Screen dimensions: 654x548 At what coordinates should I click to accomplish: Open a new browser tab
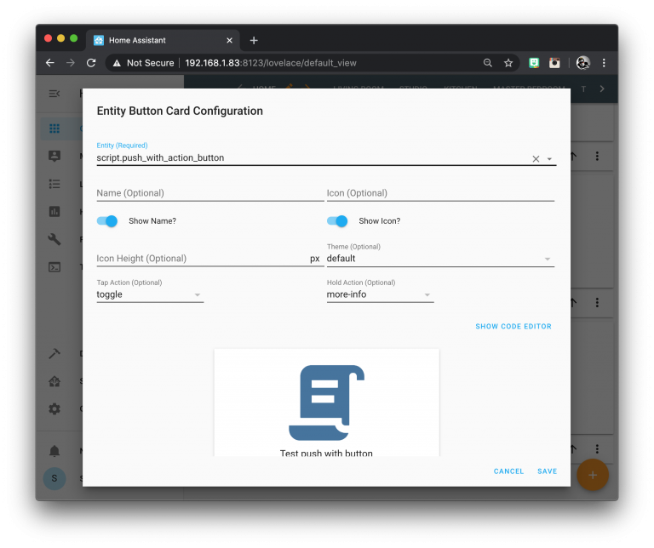[254, 40]
